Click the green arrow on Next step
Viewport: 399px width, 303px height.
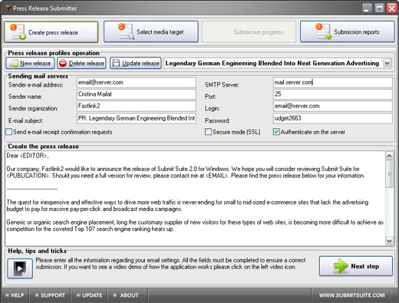pyautogui.click(x=341, y=266)
